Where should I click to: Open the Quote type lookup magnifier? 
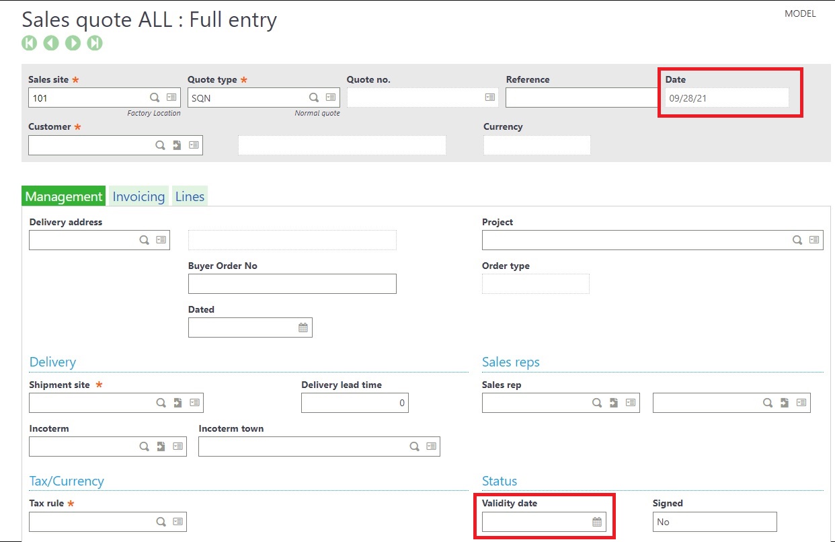click(x=313, y=98)
